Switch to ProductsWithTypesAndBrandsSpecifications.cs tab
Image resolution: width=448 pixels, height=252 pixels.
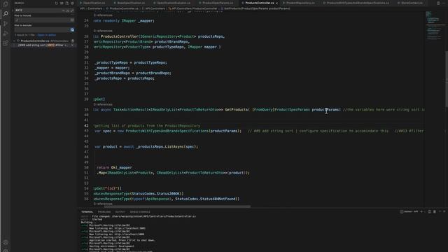click(x=356, y=3)
